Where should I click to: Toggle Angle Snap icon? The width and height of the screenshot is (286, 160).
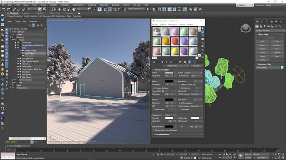[x=110, y=9]
